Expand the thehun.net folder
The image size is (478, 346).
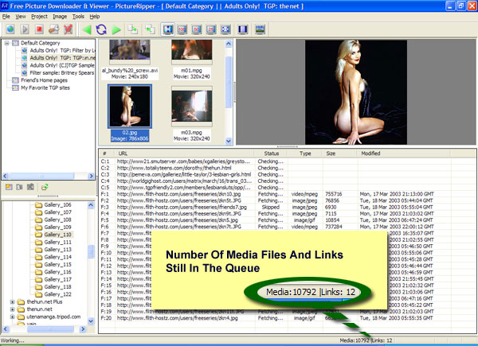(12, 309)
